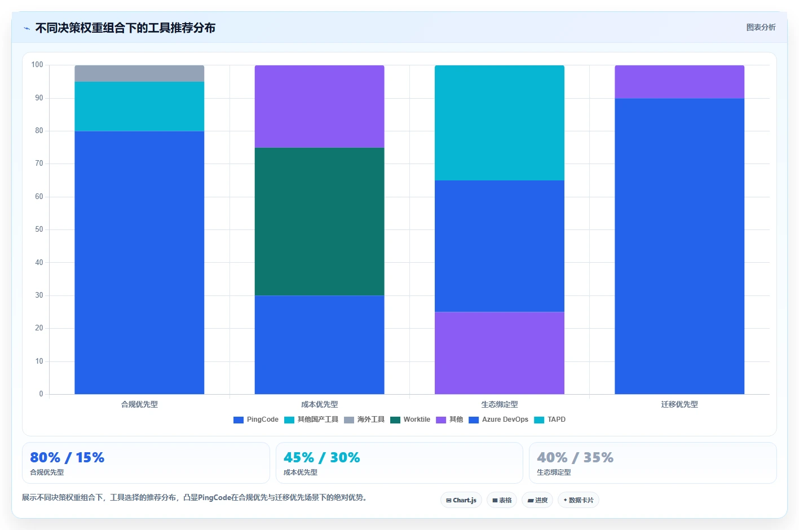Toggle the 海外工具 legend item
This screenshot has width=799, height=530.
click(x=364, y=419)
